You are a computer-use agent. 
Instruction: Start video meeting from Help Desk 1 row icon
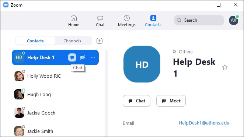(83, 57)
